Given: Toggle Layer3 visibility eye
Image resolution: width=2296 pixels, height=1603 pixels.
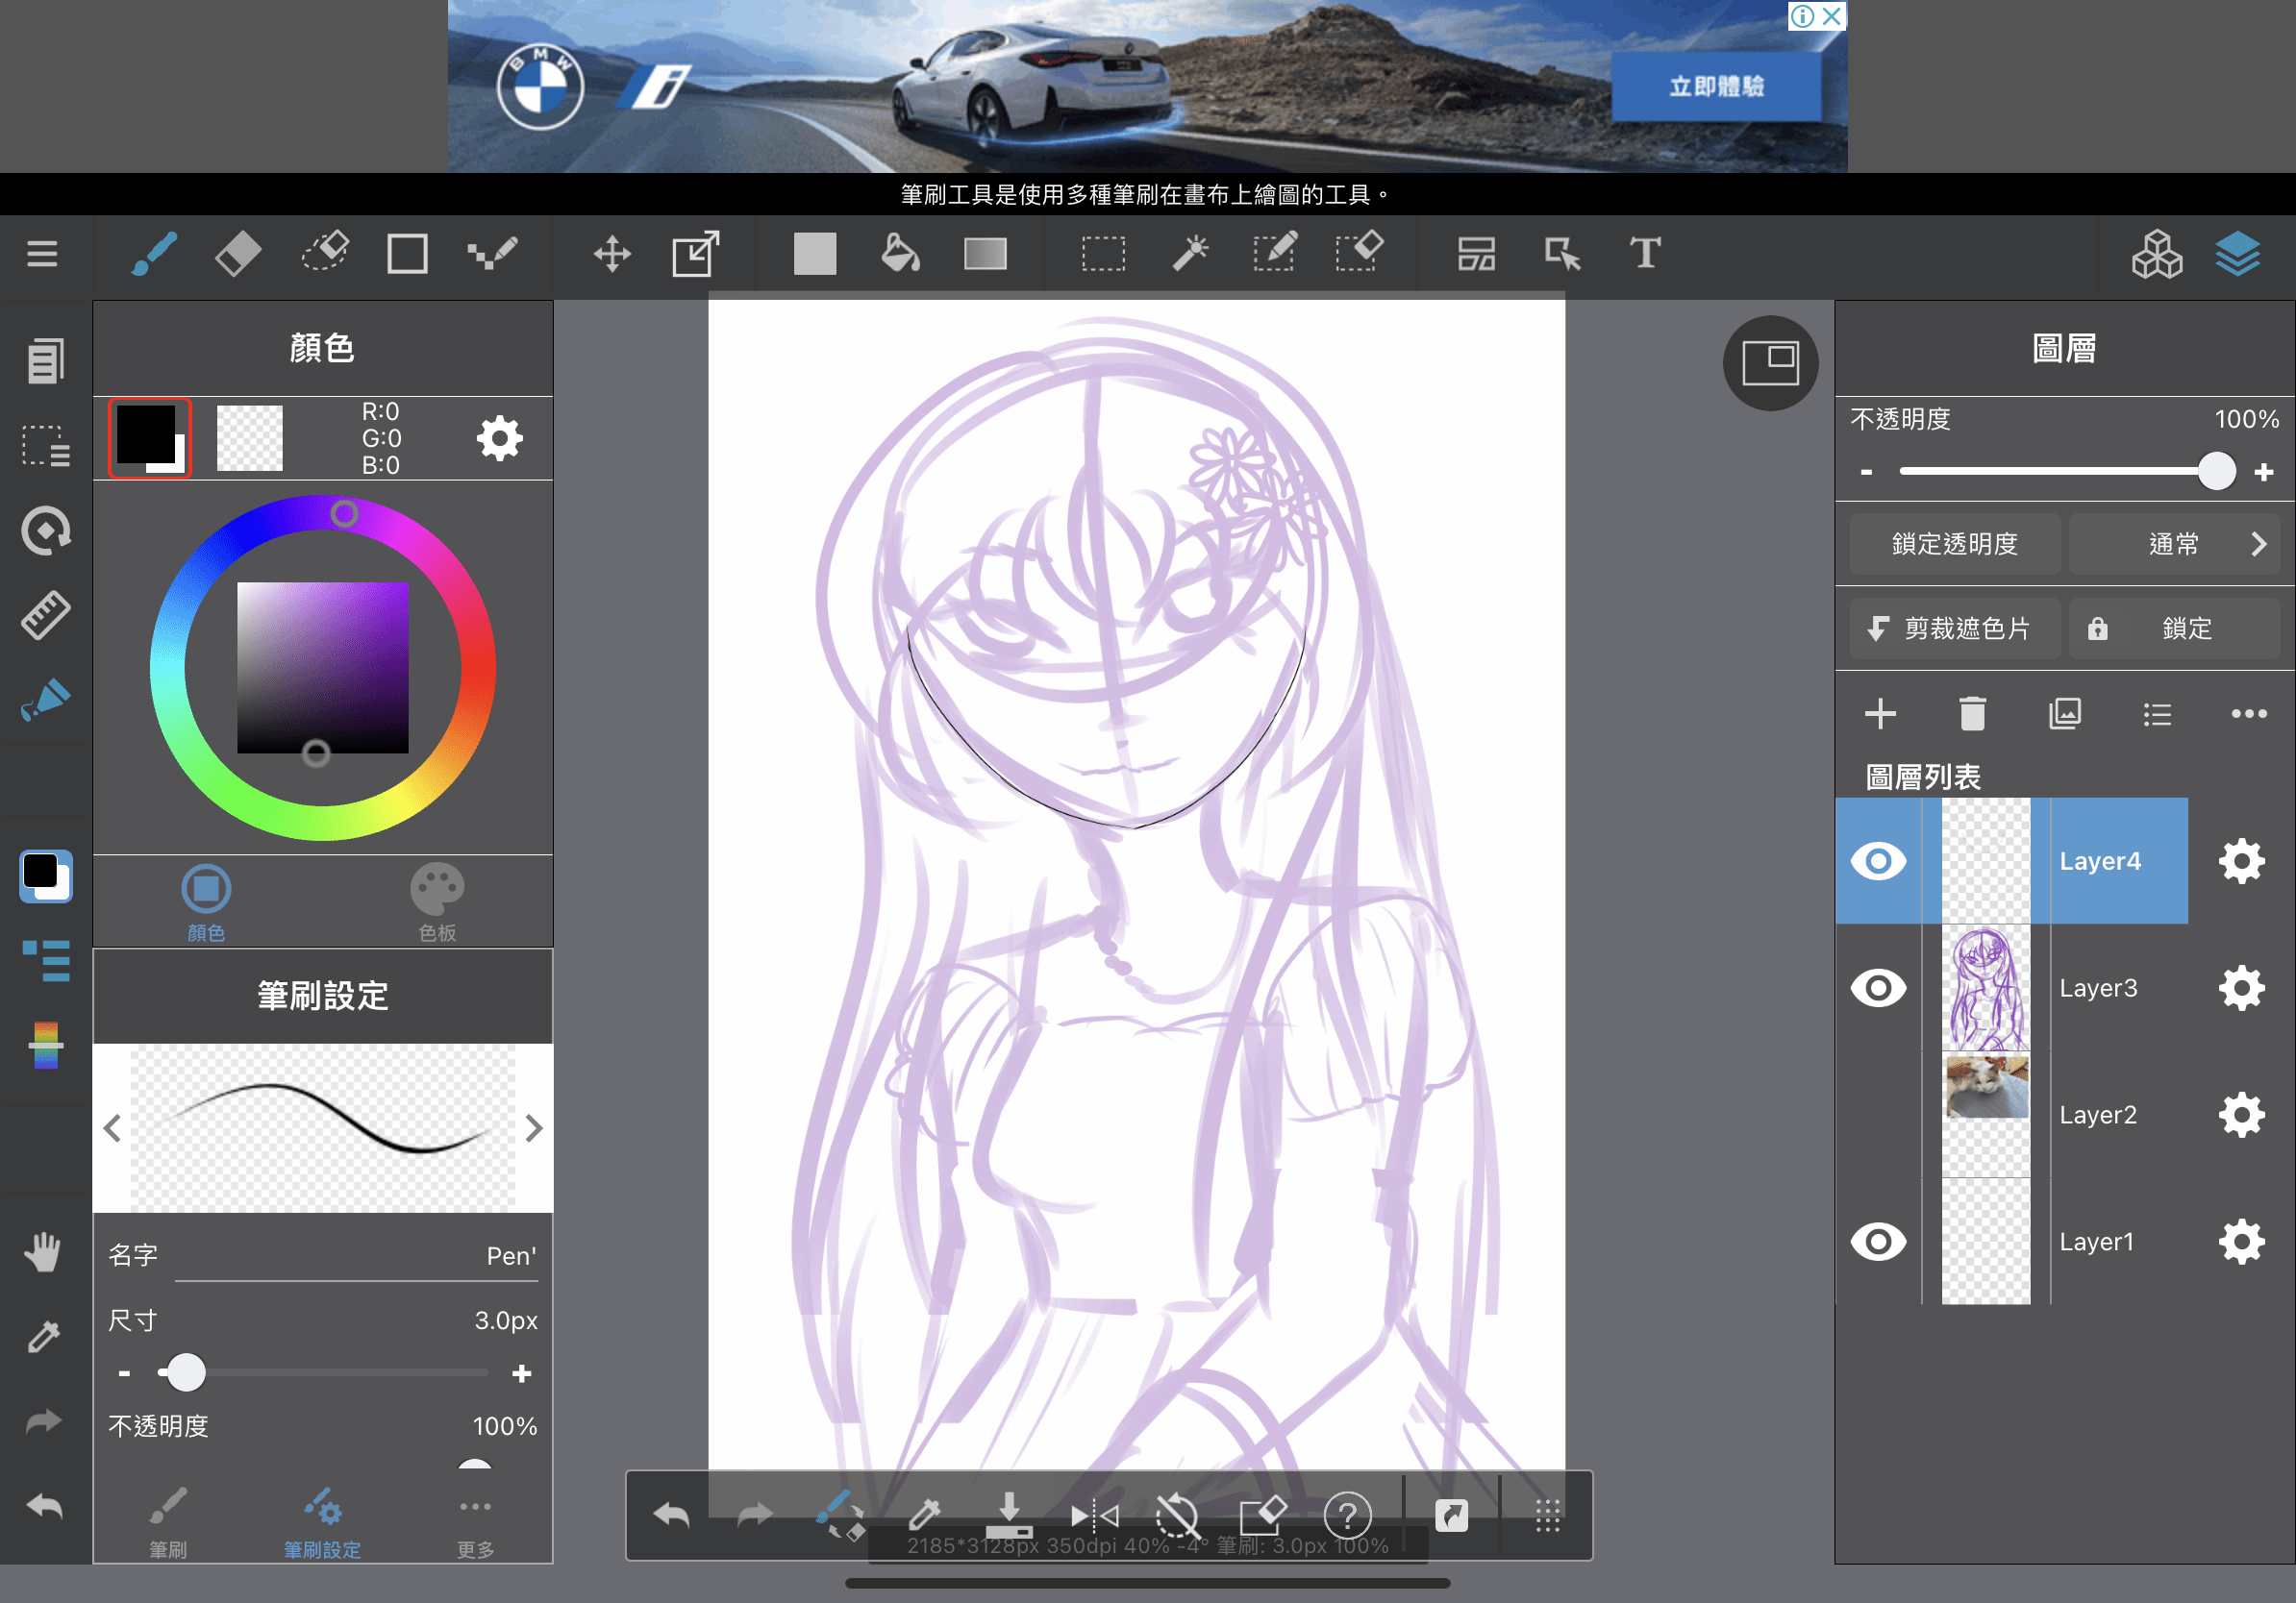Looking at the screenshot, I should click(1878, 988).
